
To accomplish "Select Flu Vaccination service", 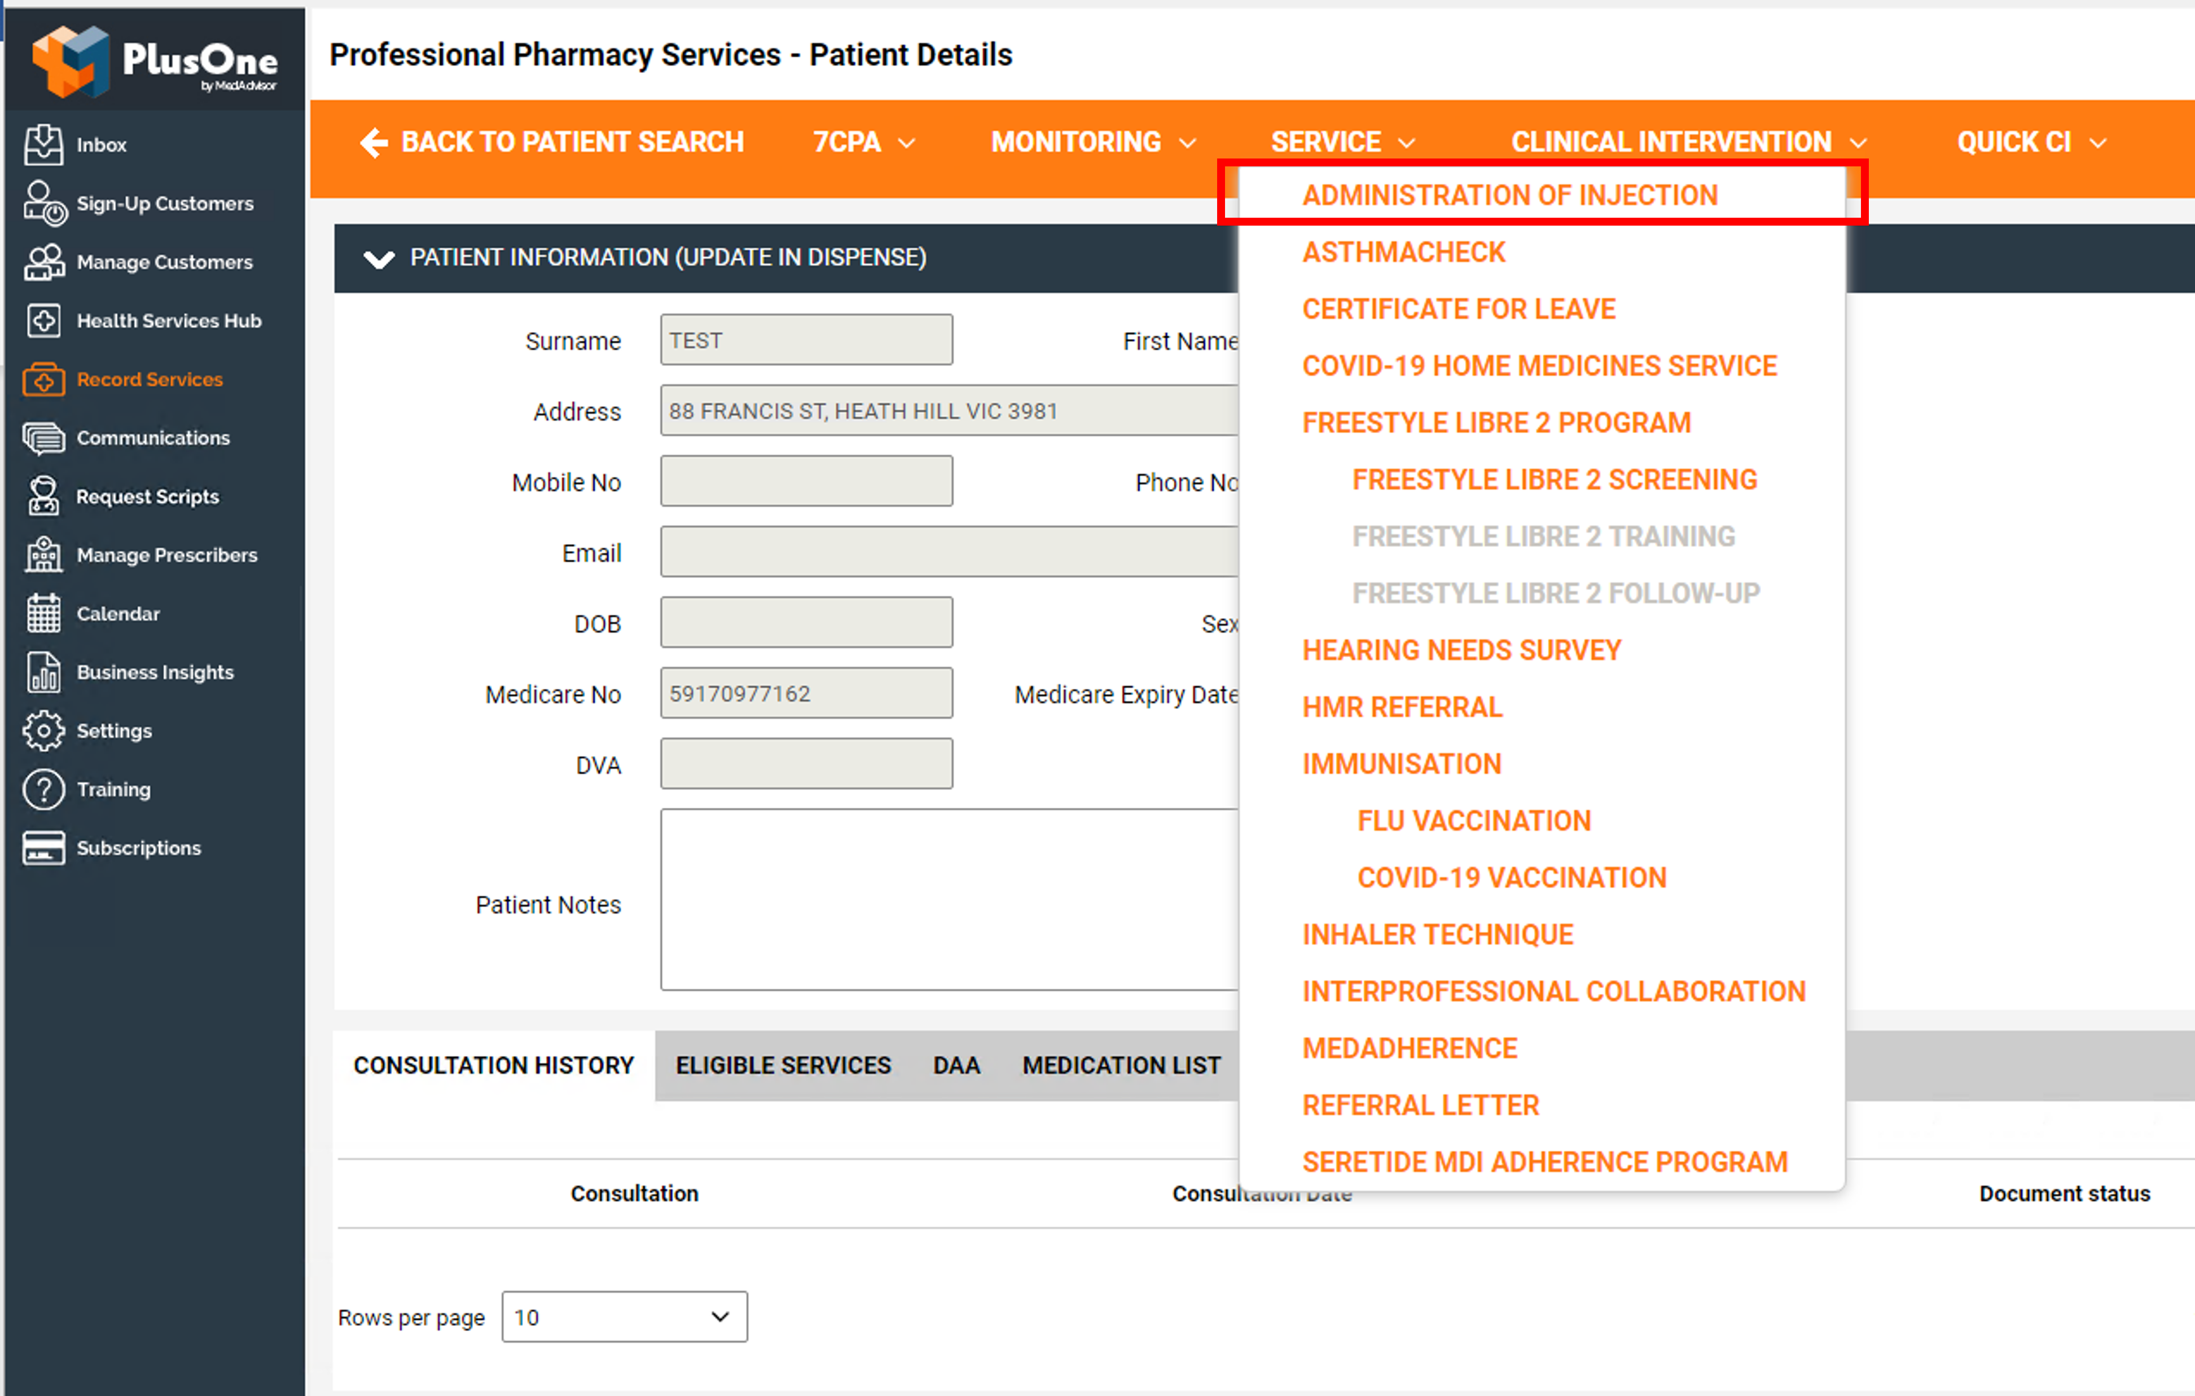I will (x=1474, y=821).
